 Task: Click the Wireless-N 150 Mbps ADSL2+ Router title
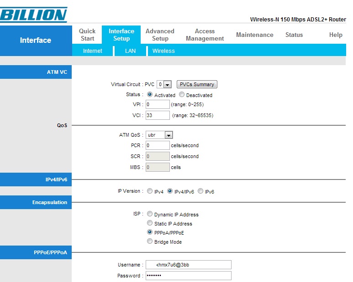point(298,20)
